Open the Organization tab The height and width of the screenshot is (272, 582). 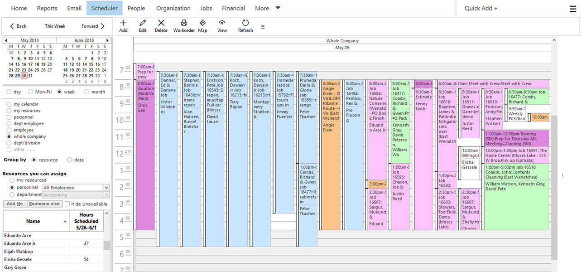(173, 8)
